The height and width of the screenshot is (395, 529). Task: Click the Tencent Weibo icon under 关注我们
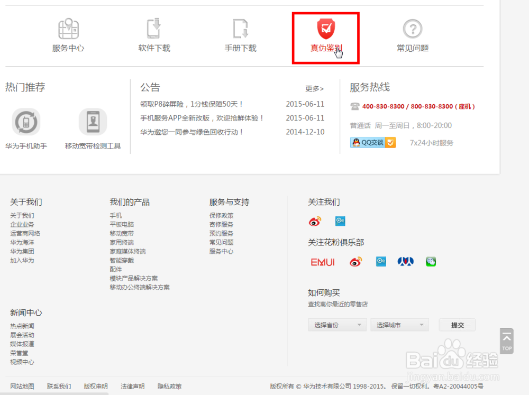click(340, 221)
